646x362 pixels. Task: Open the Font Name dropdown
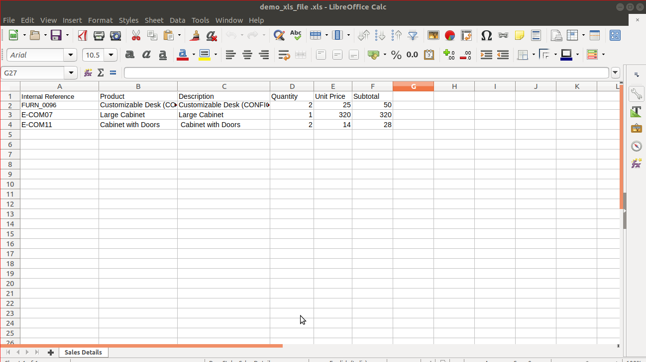[x=71, y=55]
